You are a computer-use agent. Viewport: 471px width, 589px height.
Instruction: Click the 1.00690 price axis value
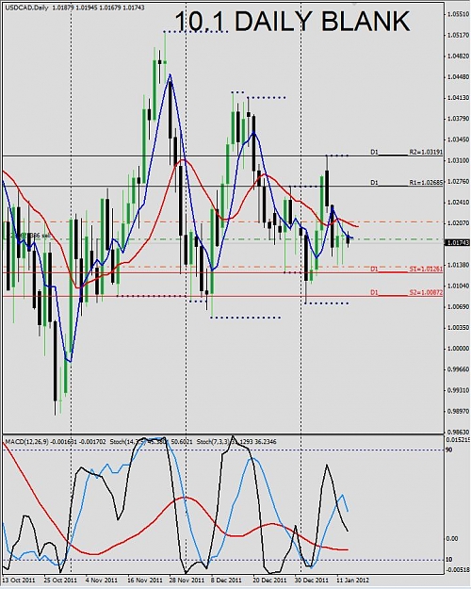pyautogui.click(x=458, y=307)
